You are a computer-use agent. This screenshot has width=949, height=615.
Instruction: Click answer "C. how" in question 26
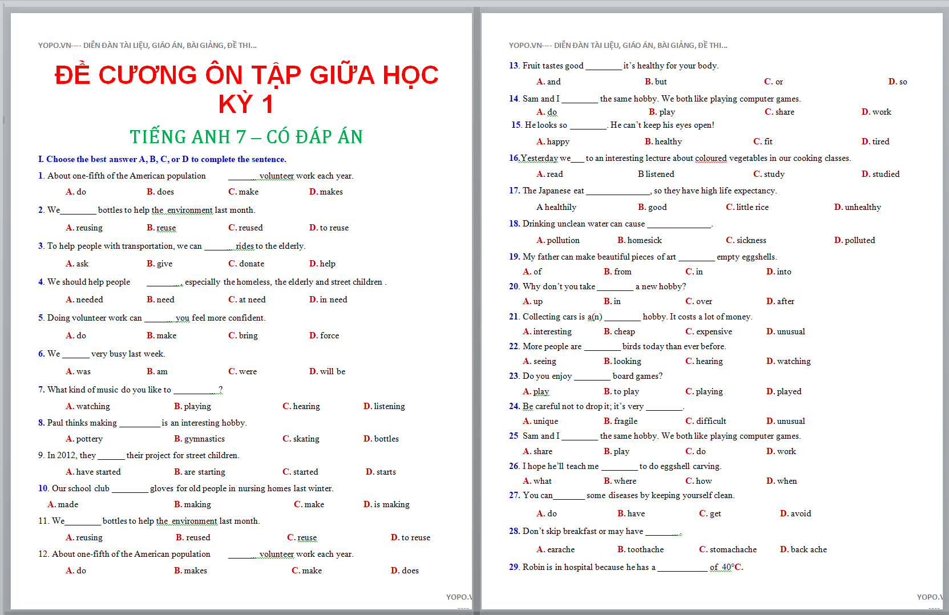(698, 481)
